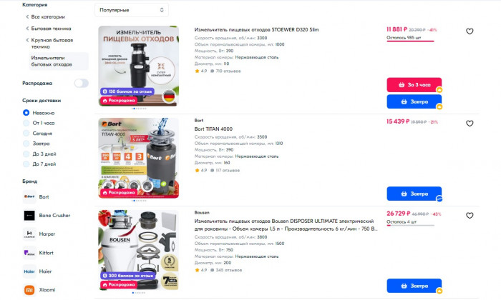Viewport: 501px width, 300px height.
Task: Toggle the Распродажа switch
Action: tap(82, 83)
